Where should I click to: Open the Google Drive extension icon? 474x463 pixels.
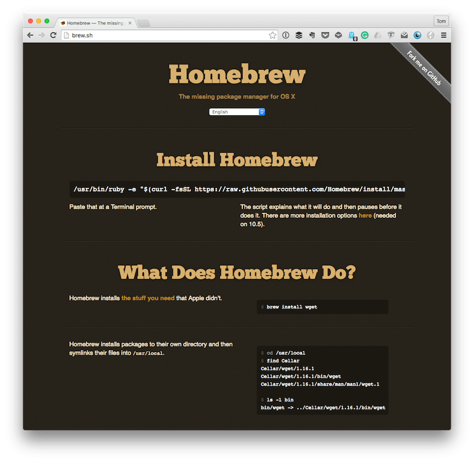coord(378,35)
